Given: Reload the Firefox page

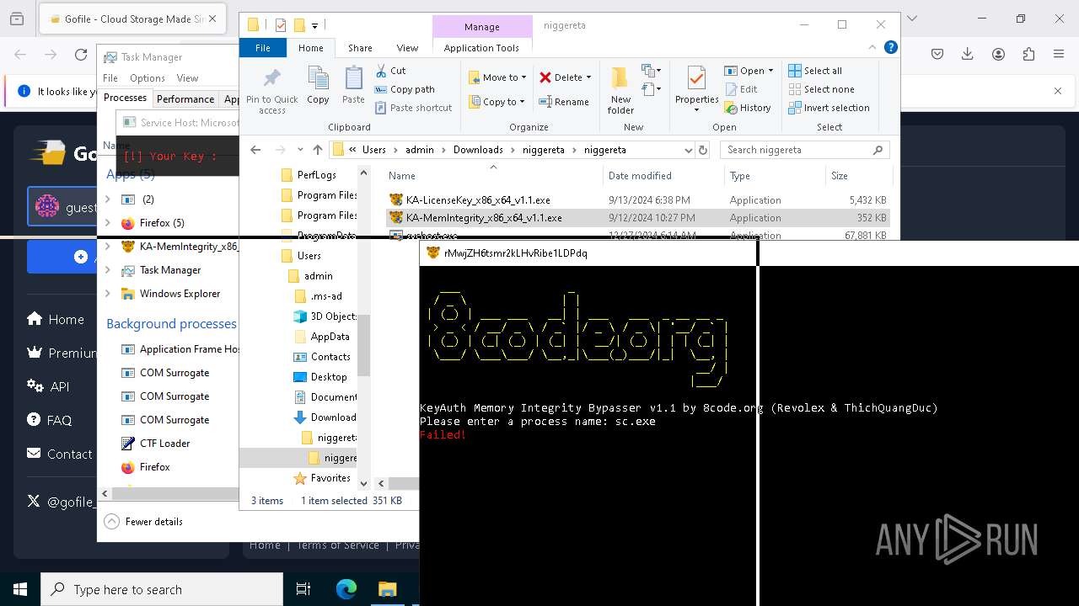Looking at the screenshot, I should (x=81, y=55).
